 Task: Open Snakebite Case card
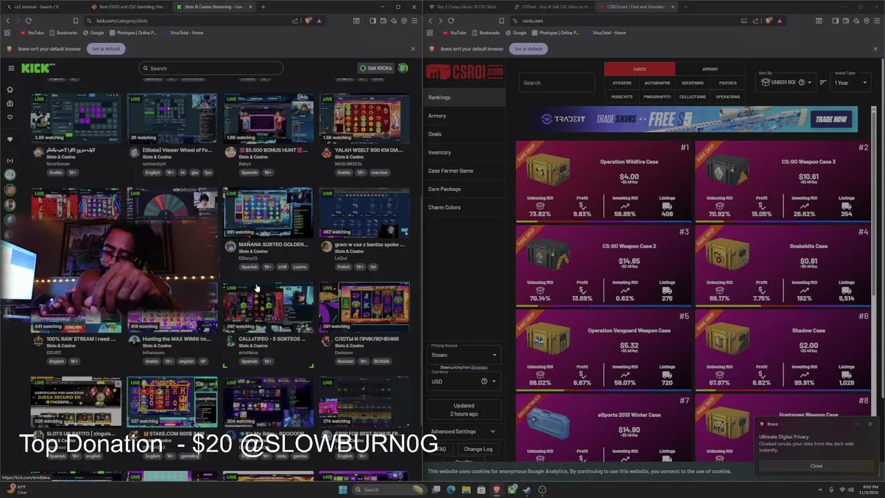pyautogui.click(x=782, y=265)
